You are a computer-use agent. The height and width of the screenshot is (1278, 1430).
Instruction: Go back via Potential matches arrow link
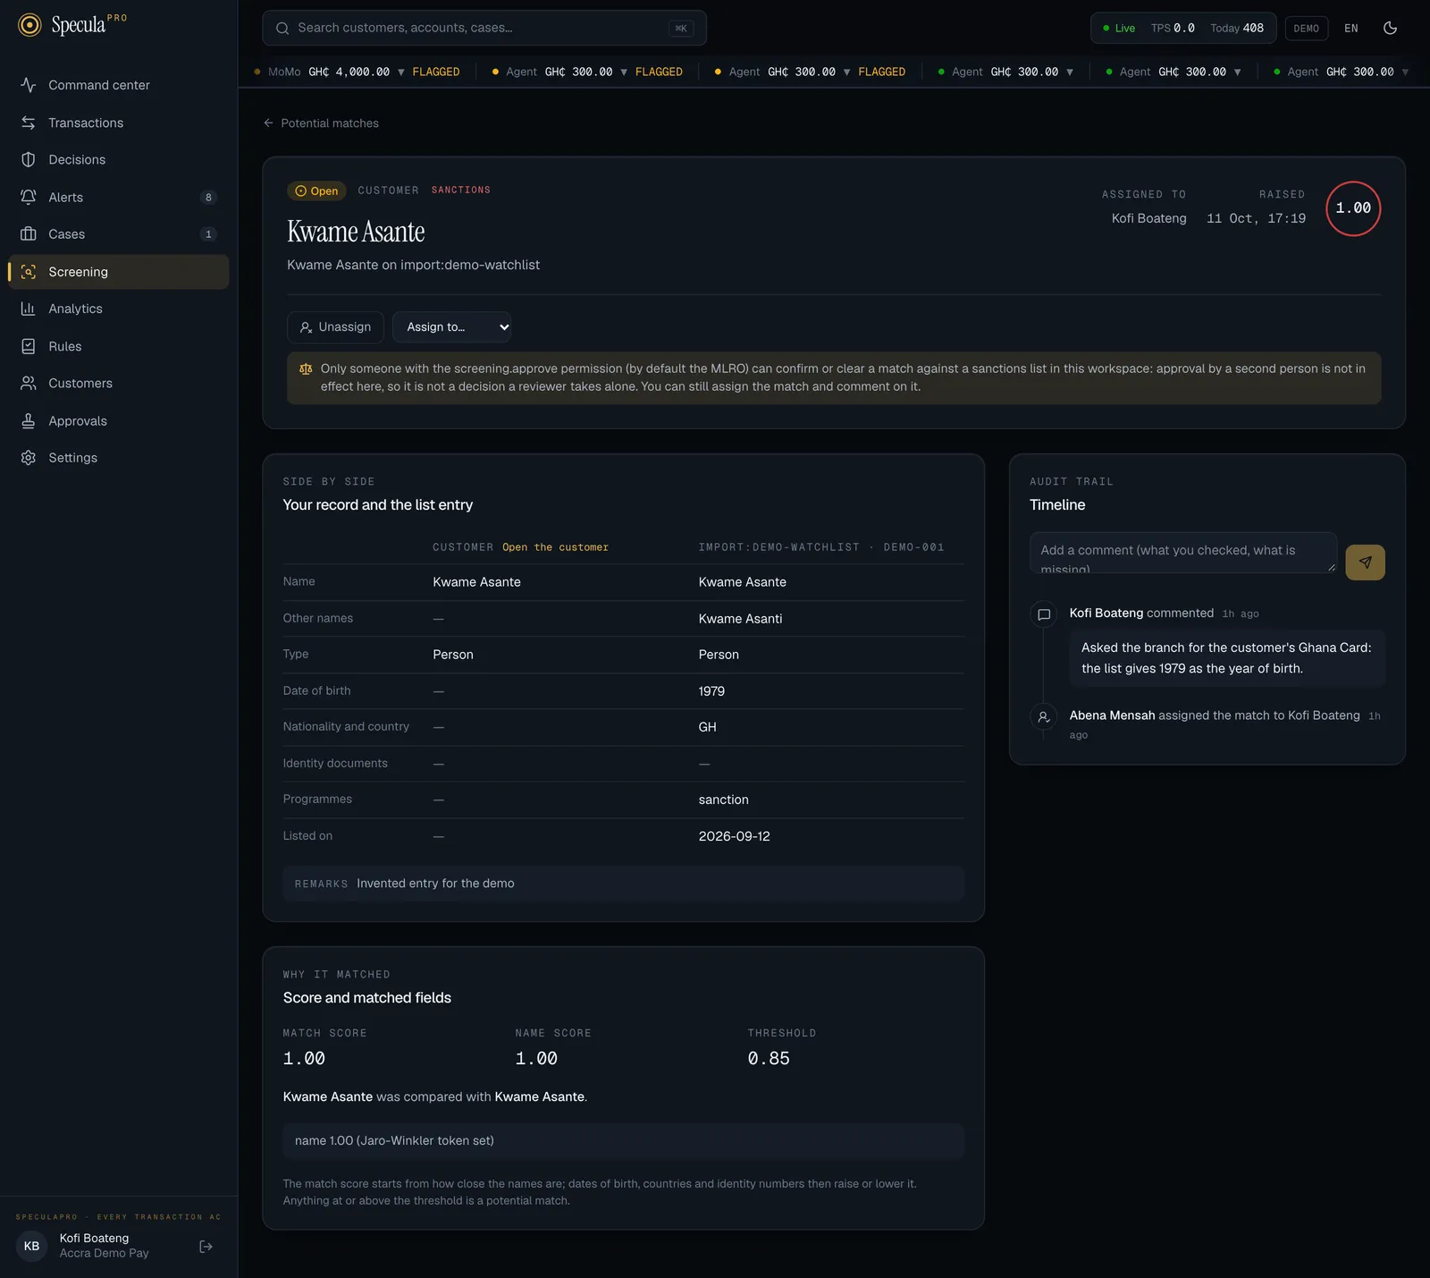(321, 123)
